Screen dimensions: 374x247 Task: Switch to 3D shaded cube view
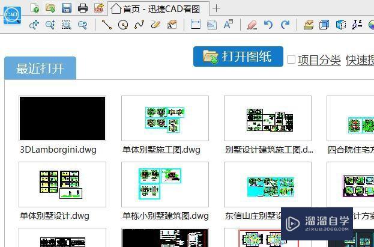(341, 25)
